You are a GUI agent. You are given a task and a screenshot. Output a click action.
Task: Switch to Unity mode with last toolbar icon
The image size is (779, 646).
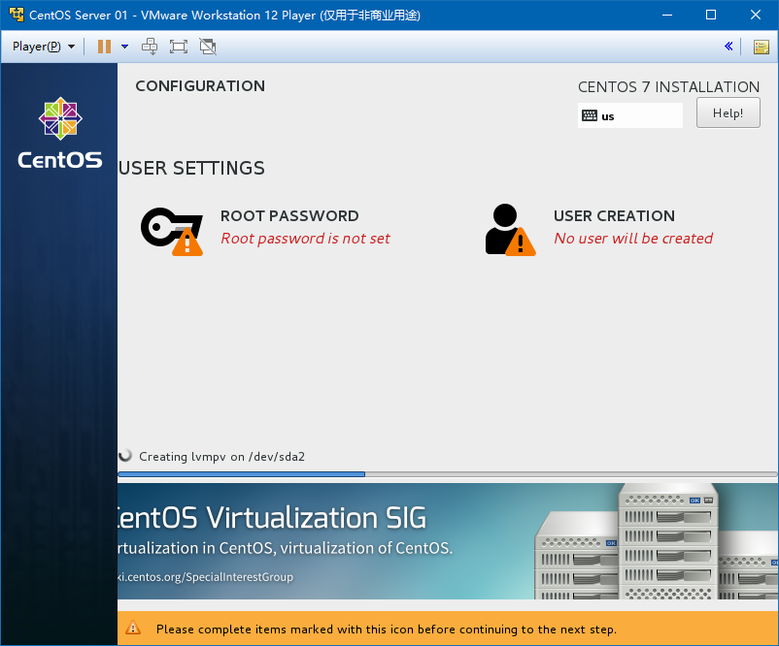click(x=207, y=46)
